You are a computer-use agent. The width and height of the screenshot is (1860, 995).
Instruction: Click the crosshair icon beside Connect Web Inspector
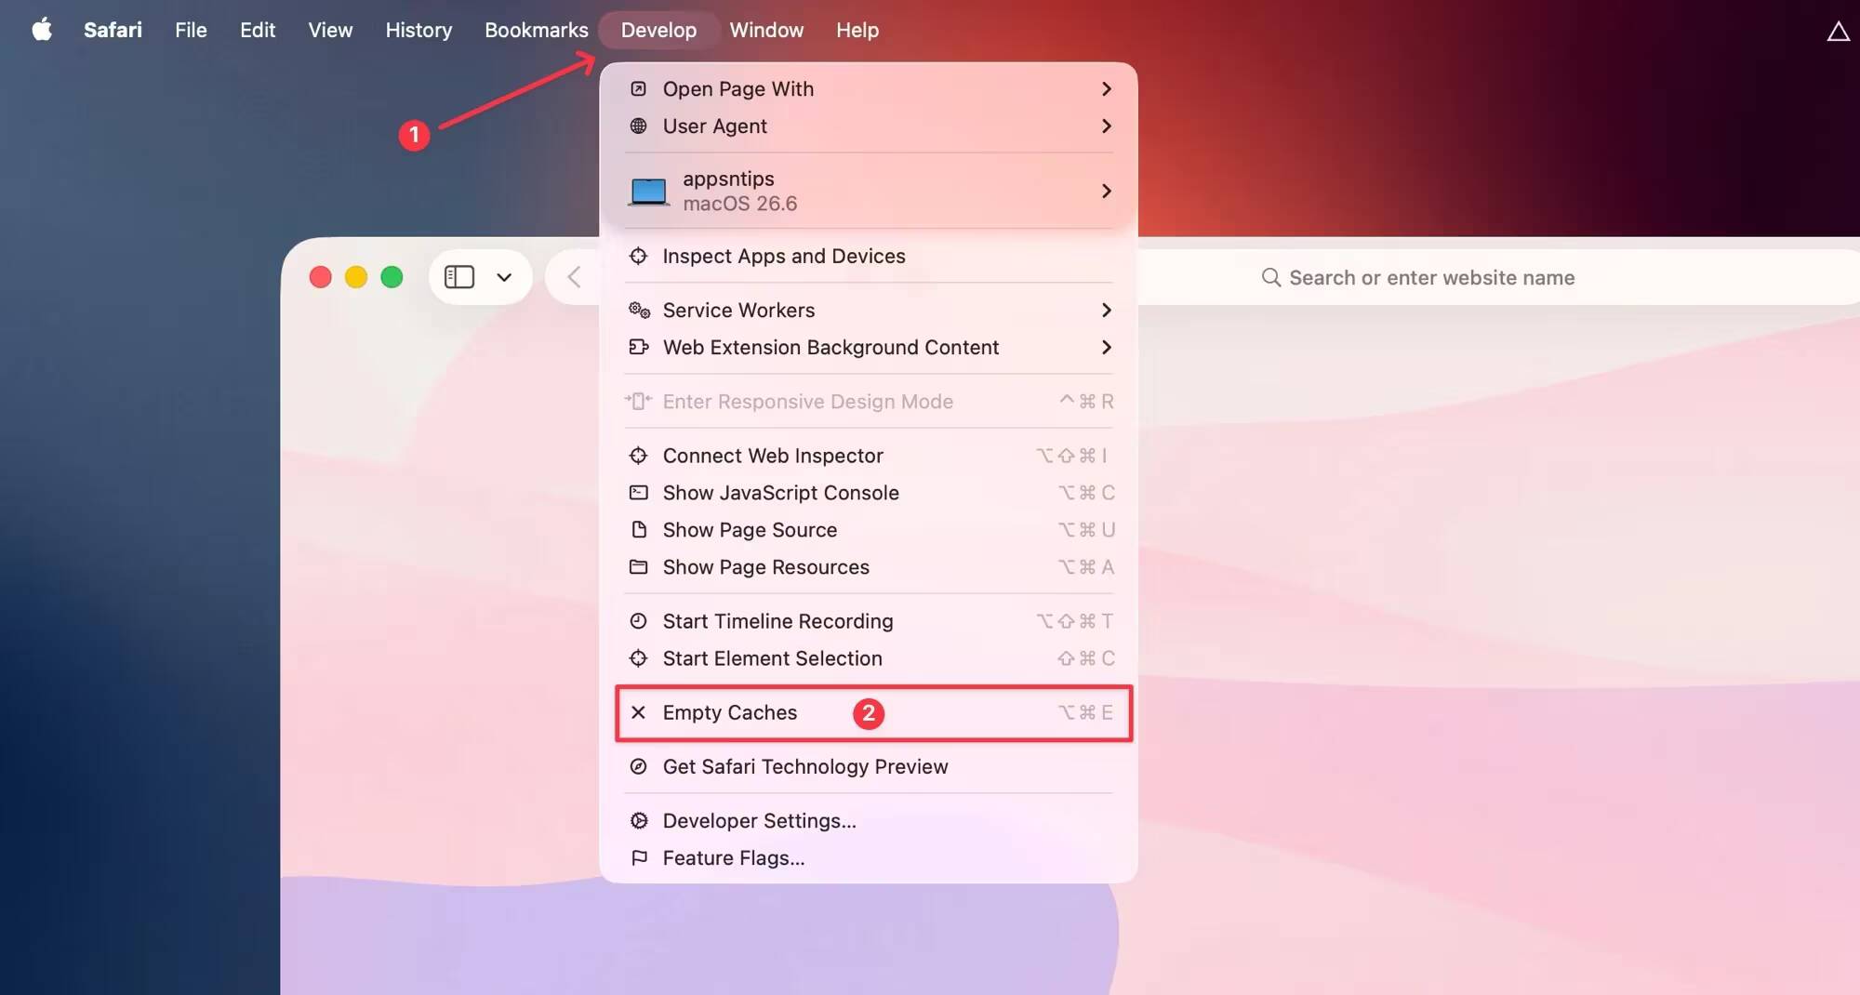pyautogui.click(x=638, y=456)
